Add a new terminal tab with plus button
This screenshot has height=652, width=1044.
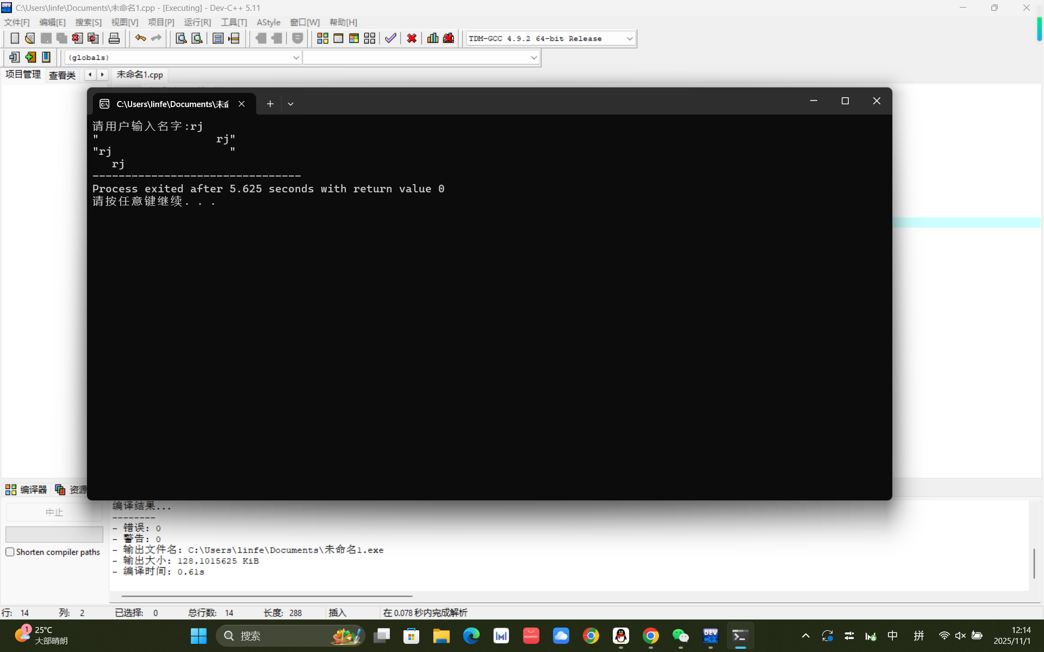[x=270, y=104]
